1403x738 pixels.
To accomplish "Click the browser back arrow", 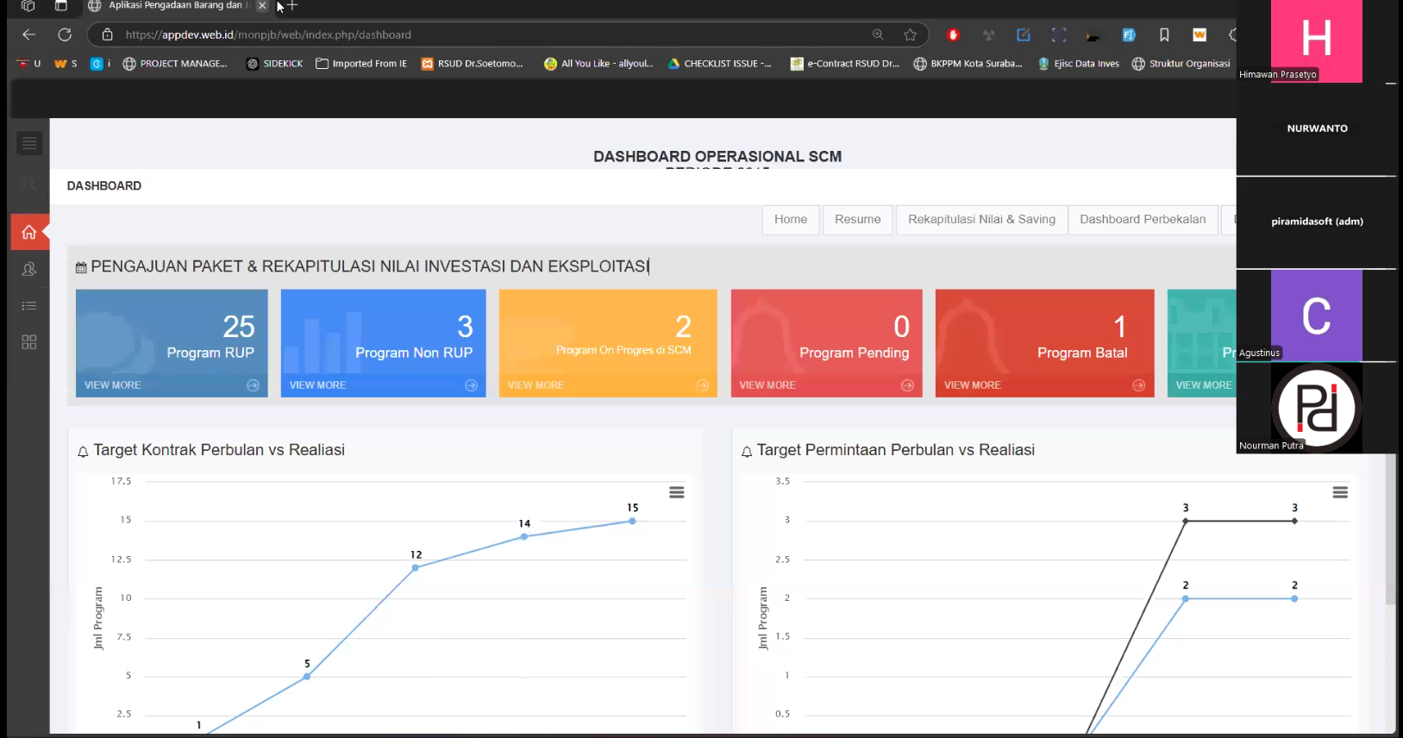I will click(x=29, y=34).
